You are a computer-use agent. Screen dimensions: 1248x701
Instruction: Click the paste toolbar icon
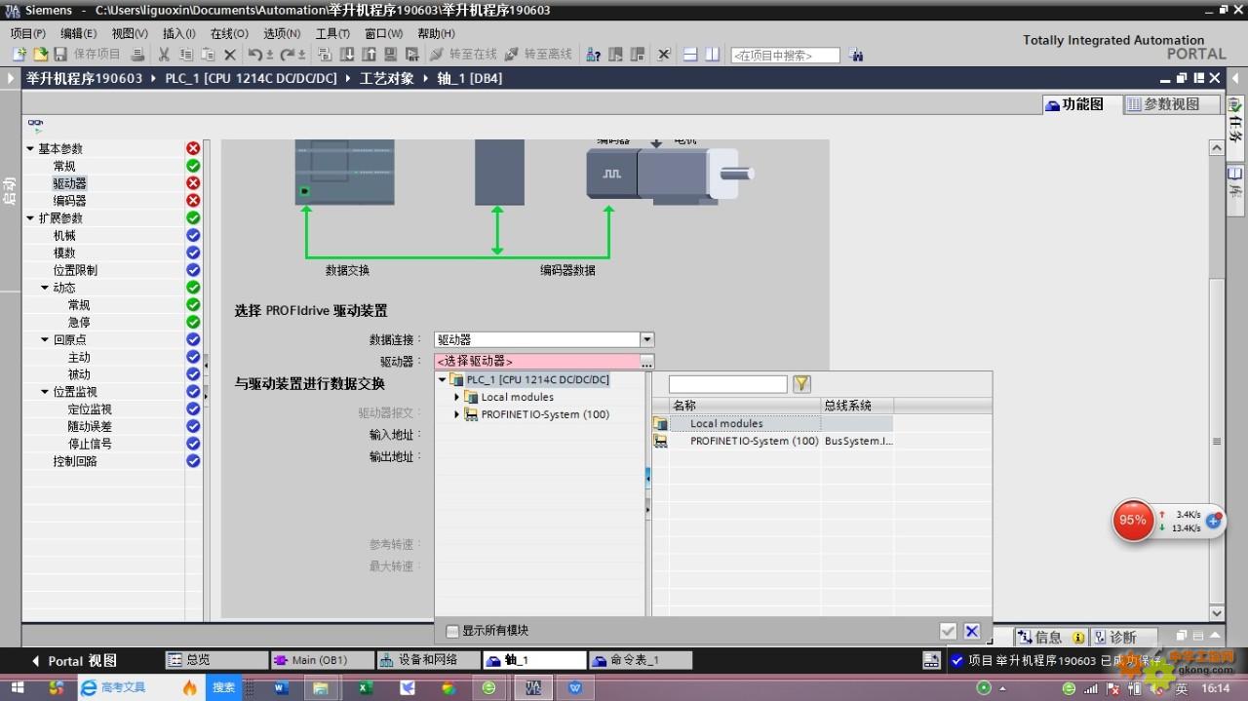click(x=208, y=55)
